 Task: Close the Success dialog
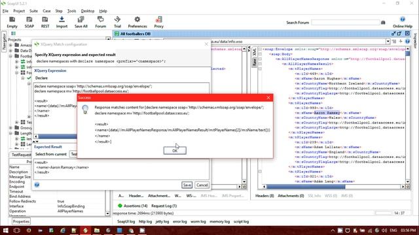click(268, 97)
